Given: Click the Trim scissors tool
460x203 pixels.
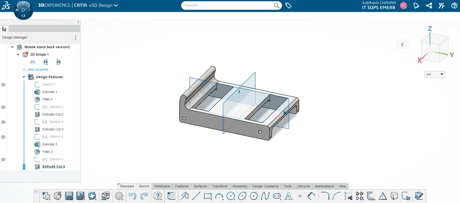Looking at the screenshot, I should [348, 196].
